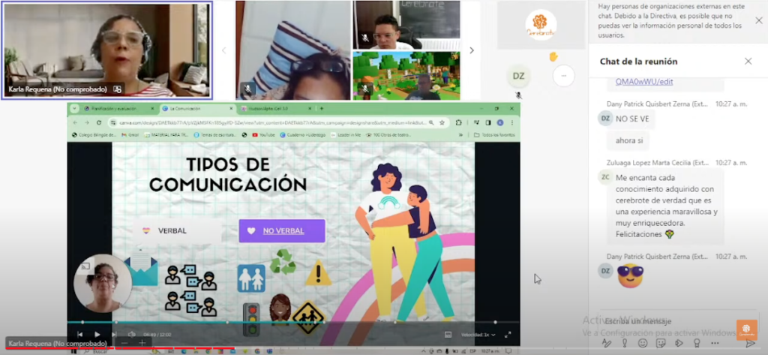Image resolution: width=768 pixels, height=355 pixels.
Task: Skip to previous slide in Canva player
Action: [x=79, y=335]
